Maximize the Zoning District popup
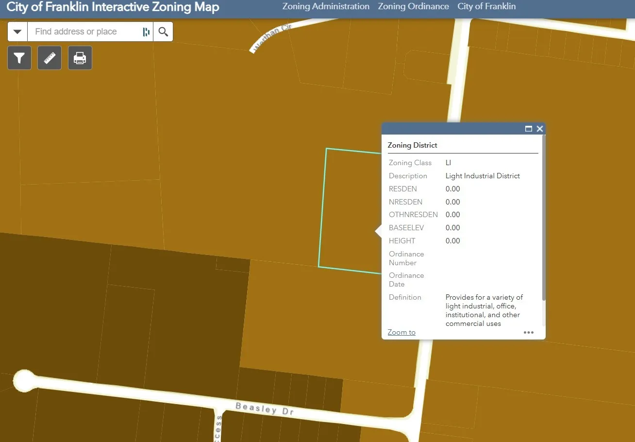This screenshot has height=442, width=635. 529,129
